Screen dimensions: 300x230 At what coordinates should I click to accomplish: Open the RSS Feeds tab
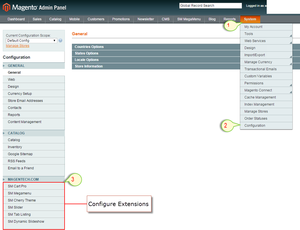[34, 161]
